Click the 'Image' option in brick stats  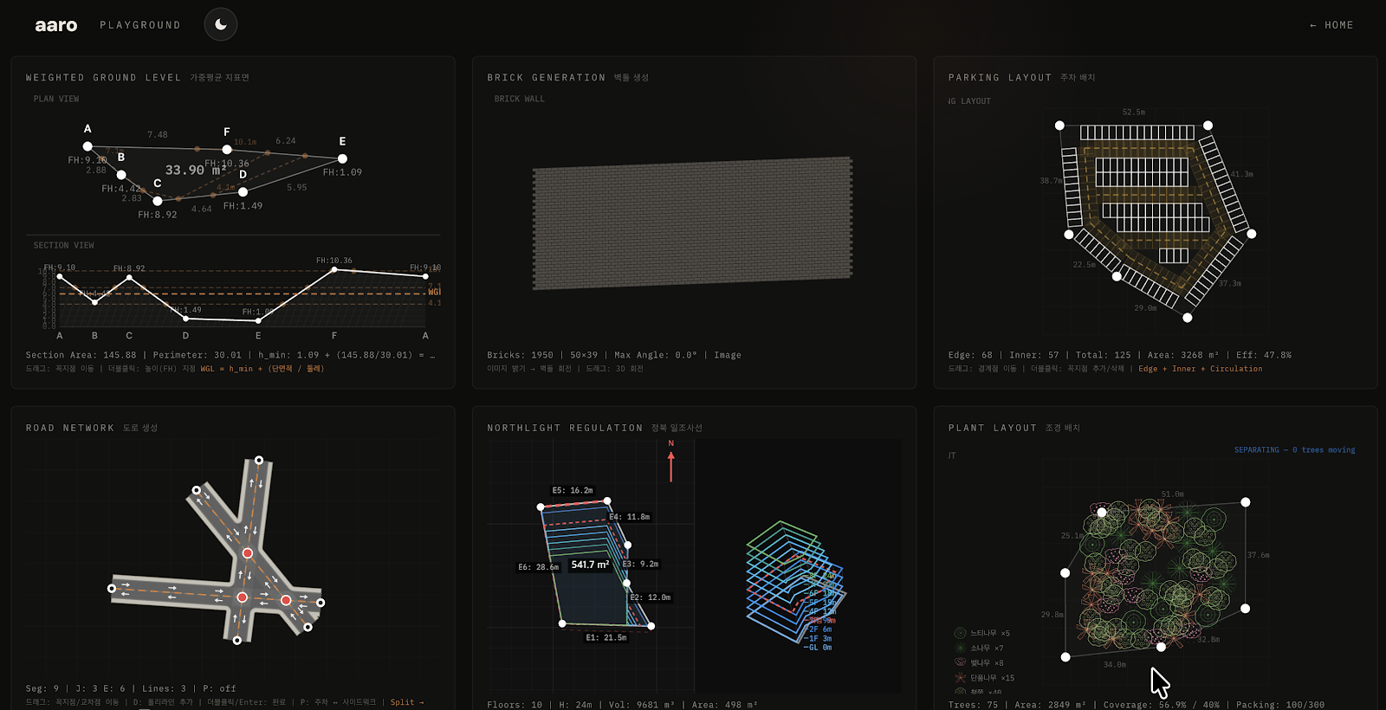point(728,355)
